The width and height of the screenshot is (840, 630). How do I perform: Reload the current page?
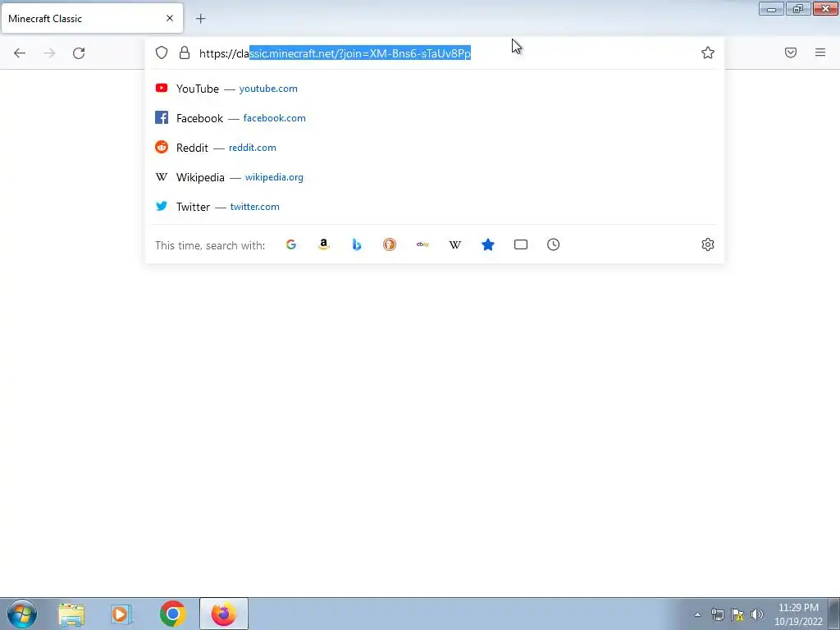click(79, 53)
